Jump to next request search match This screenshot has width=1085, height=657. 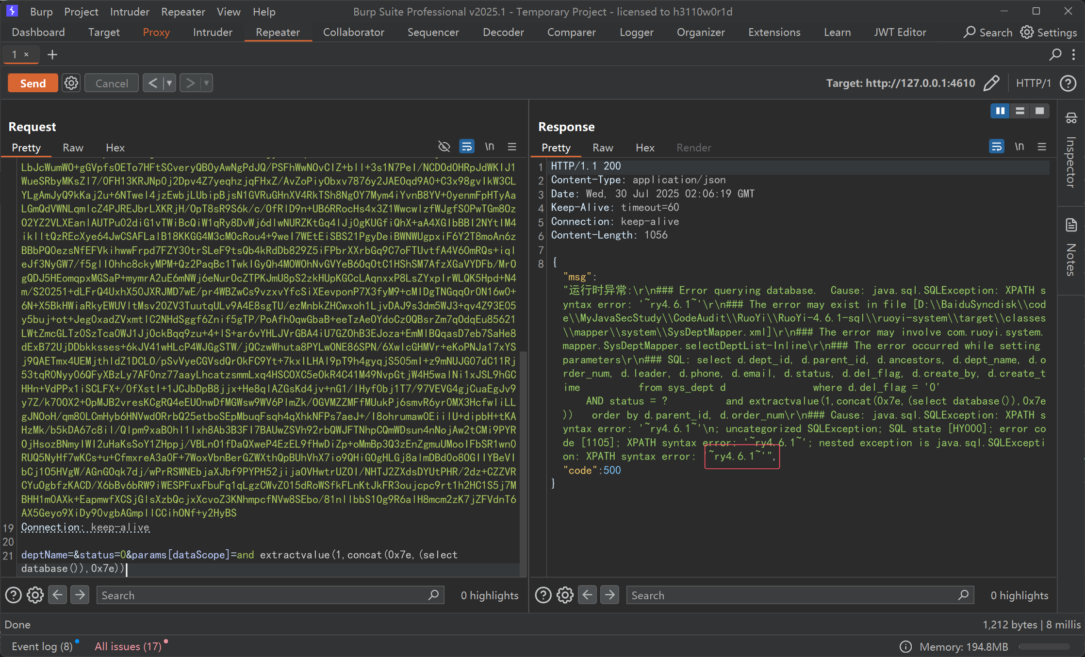click(x=80, y=595)
